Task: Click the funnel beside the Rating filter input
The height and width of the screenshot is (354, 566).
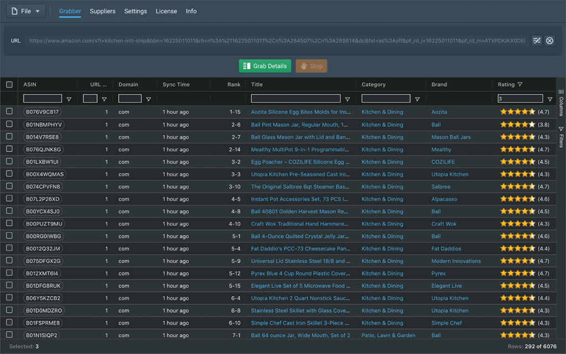Action: (x=550, y=100)
